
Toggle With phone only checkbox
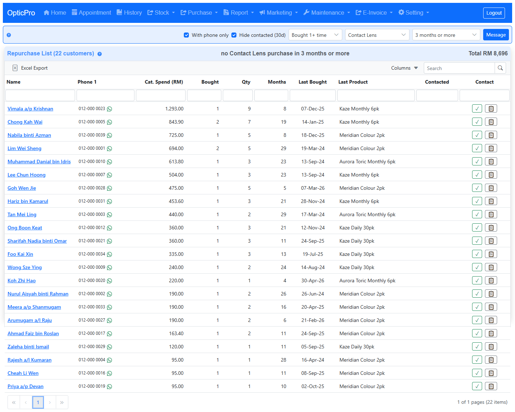point(186,35)
